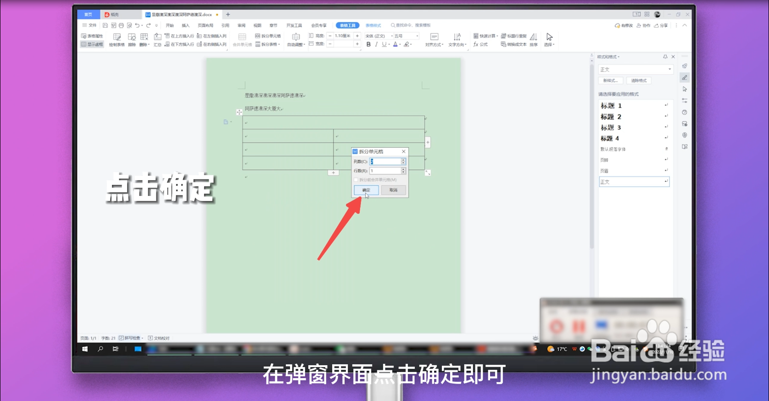The width and height of the screenshot is (769, 401).
Task: Click the 排序 sort icon
Action: (534, 40)
